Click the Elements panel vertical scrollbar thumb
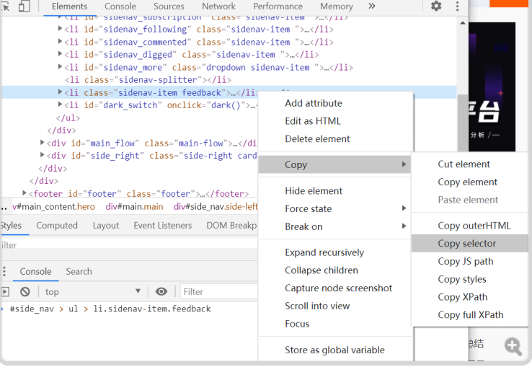The height and width of the screenshot is (367, 532). coord(463,123)
